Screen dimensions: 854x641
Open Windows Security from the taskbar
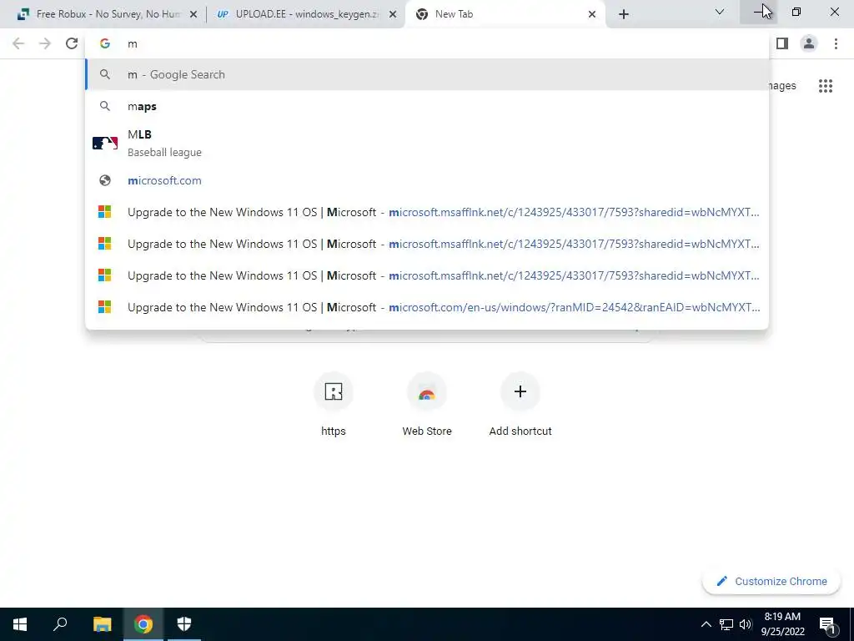pos(184,624)
